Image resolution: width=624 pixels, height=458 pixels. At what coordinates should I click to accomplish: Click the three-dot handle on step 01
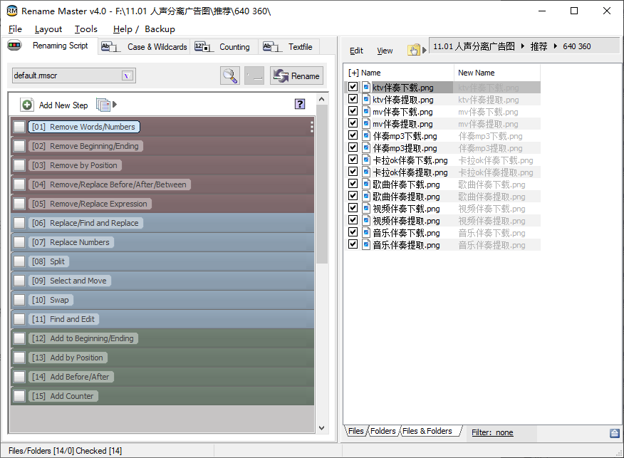(311, 127)
